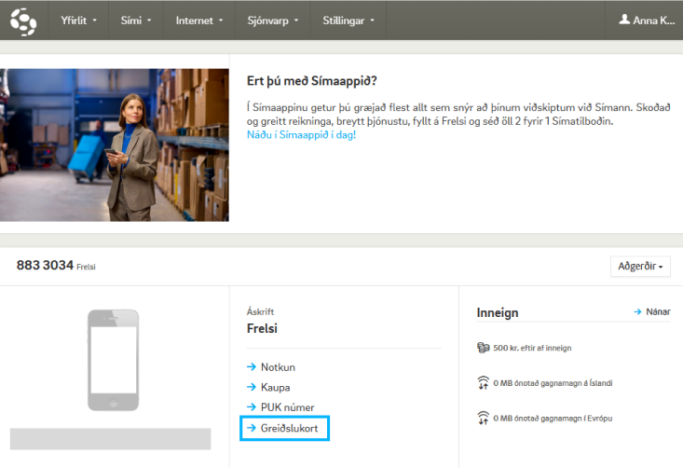Image resolution: width=683 pixels, height=468 pixels.
Task: Click the Ert þú með Símaappið? heading
Action: [x=311, y=81]
